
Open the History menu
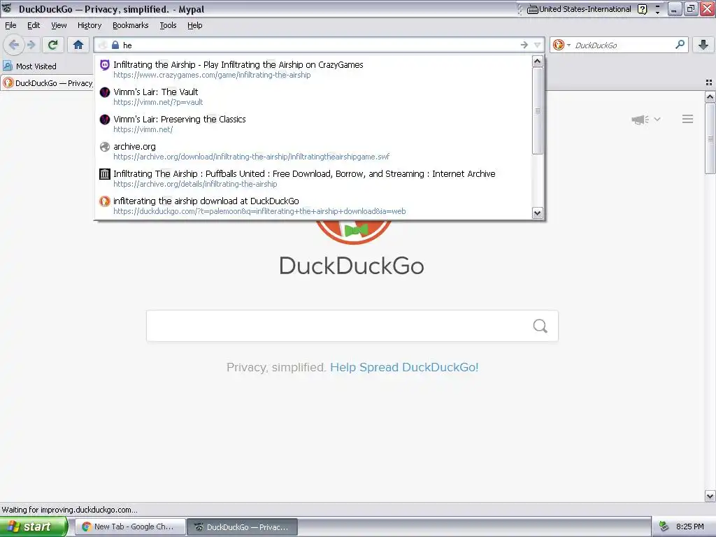(89, 25)
